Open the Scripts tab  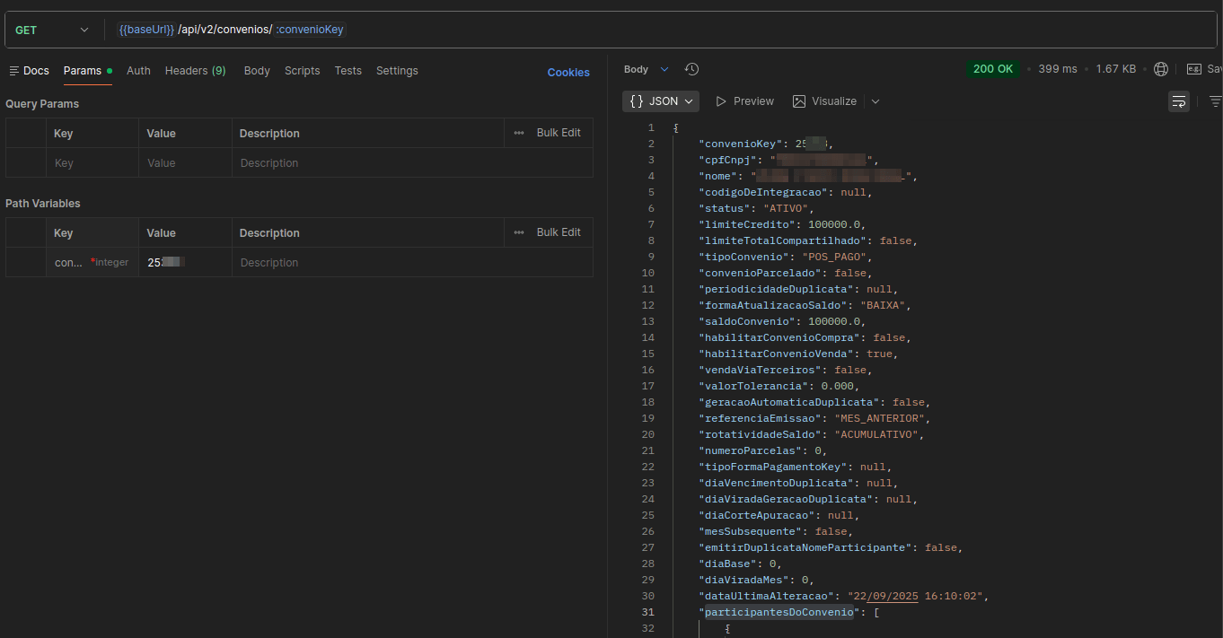(302, 71)
